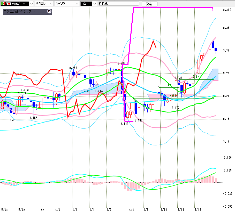Click the -0.025 MACD axis label
Image resolution: width=235 pixels, height=212 pixels.
pos(228,194)
